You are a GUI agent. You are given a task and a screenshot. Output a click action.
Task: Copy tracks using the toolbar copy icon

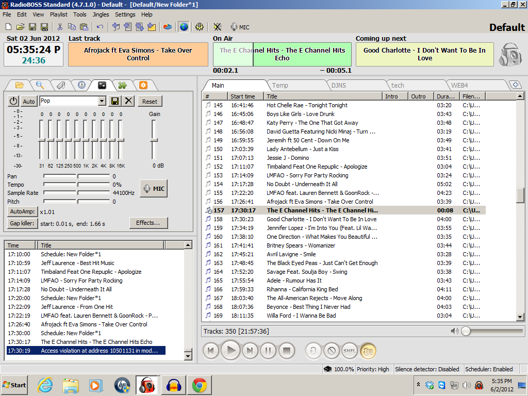pyautogui.click(x=72, y=27)
